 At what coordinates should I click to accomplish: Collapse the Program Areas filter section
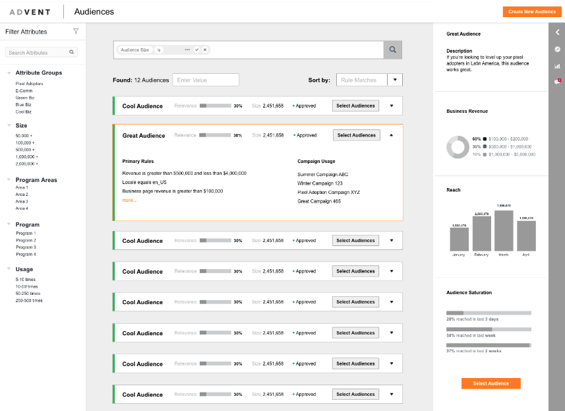coord(9,179)
